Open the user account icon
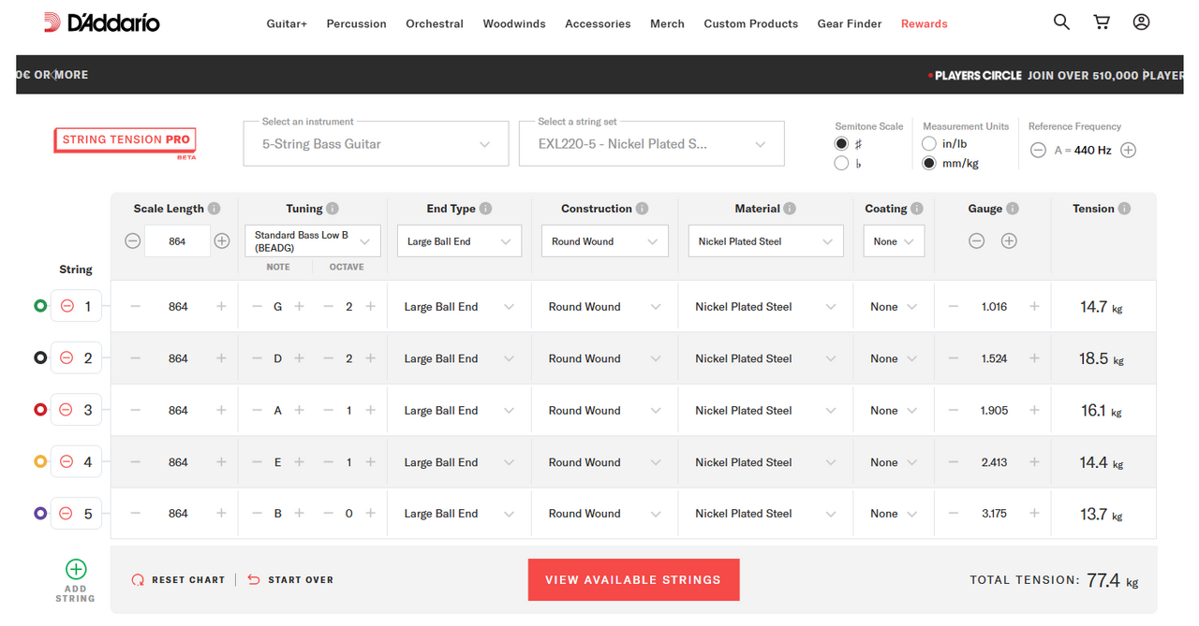The width and height of the screenshot is (1199, 626). point(1141,22)
